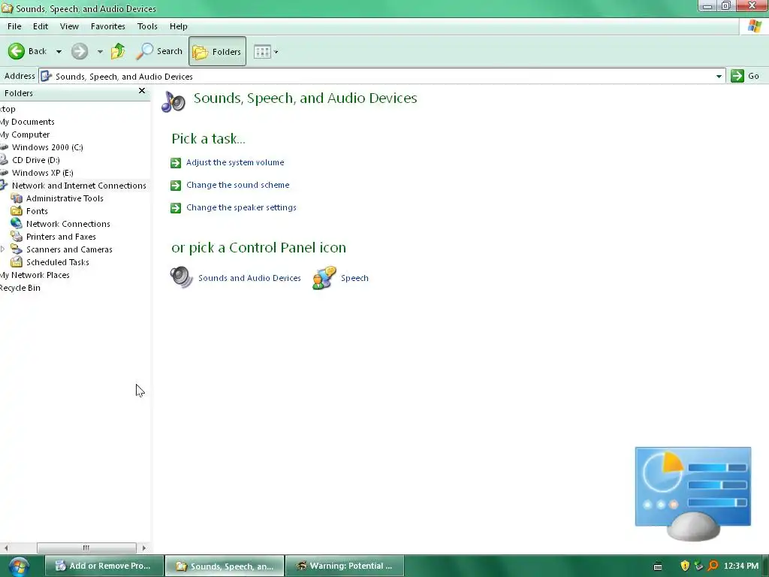Open the Edit menu
The height and width of the screenshot is (577, 769).
[41, 26]
